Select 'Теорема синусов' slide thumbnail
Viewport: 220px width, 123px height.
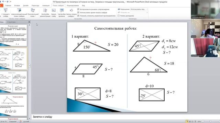pos(13,105)
